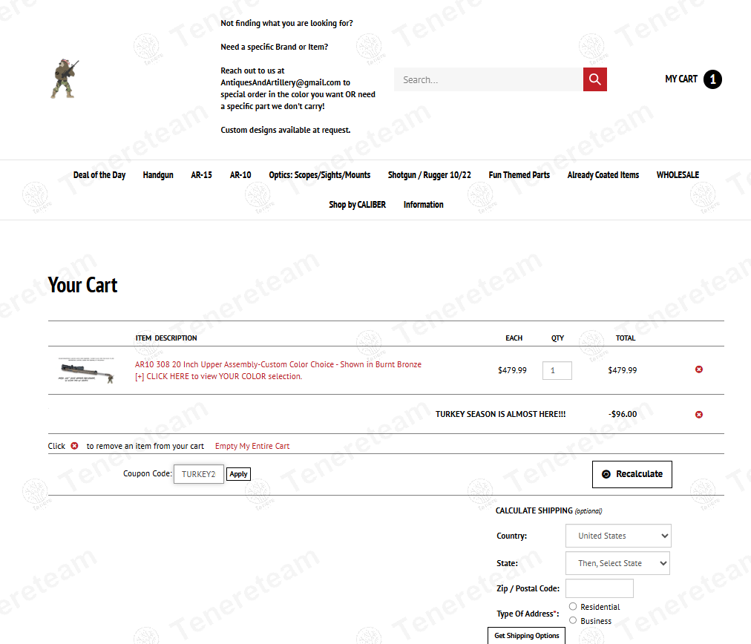Viewport: 751px width, 644px height.
Task: Click the Coupon Code input field
Action: (199, 474)
